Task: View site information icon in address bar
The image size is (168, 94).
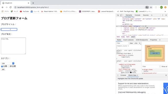Action: point(15,7)
